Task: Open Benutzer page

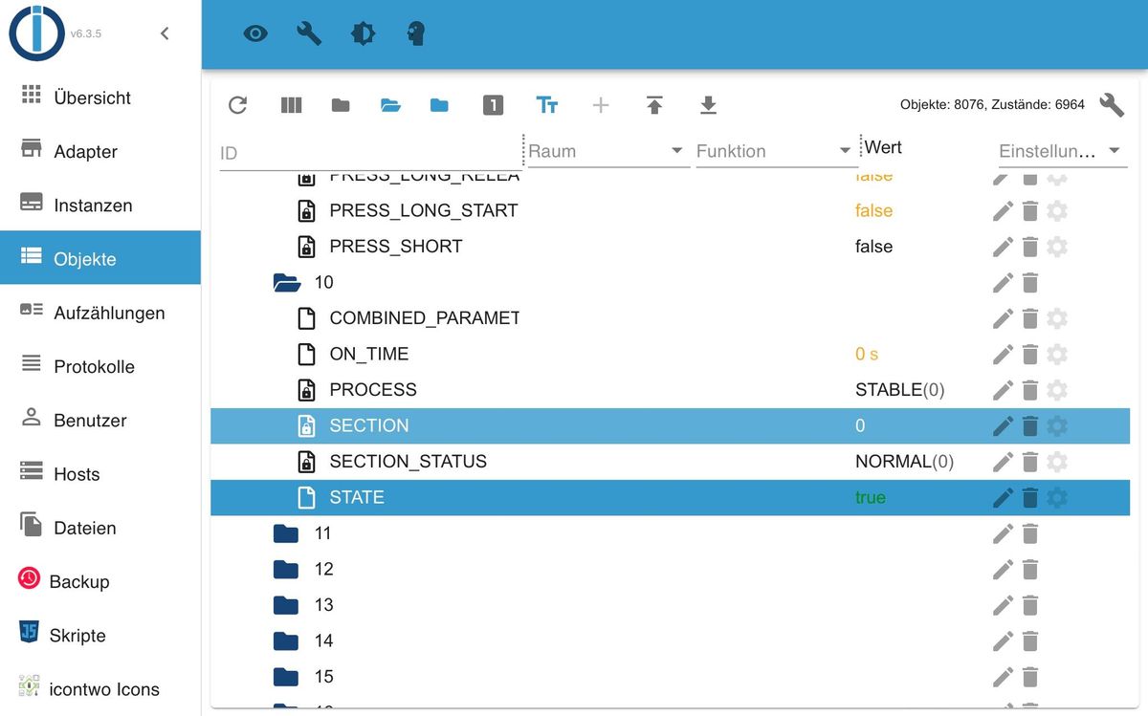Action: [x=100, y=420]
